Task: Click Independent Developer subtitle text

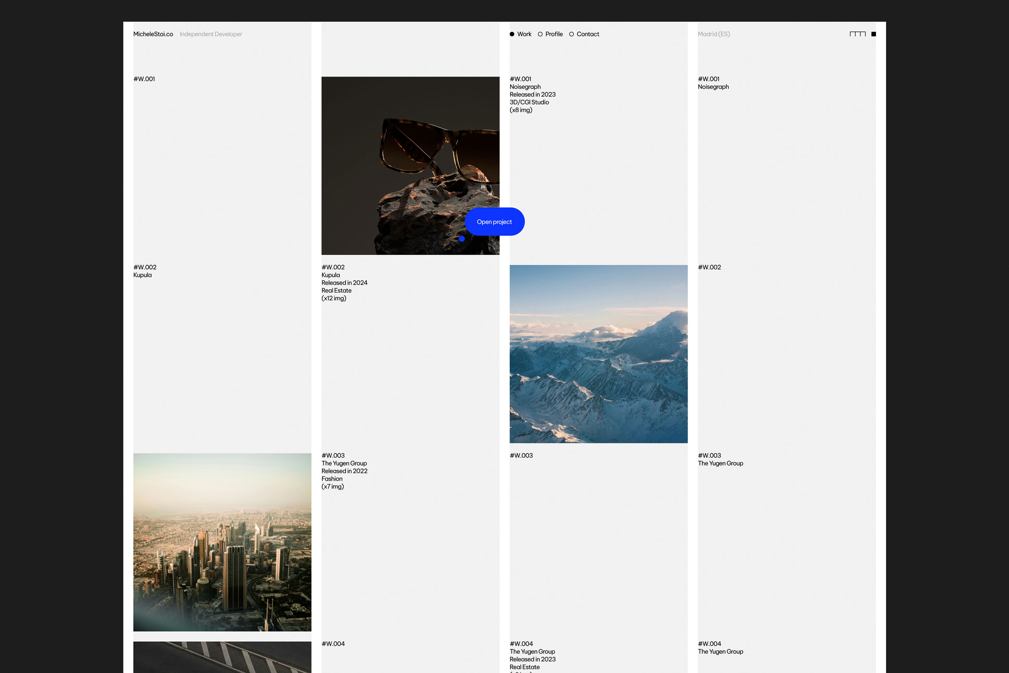Action: [210, 34]
